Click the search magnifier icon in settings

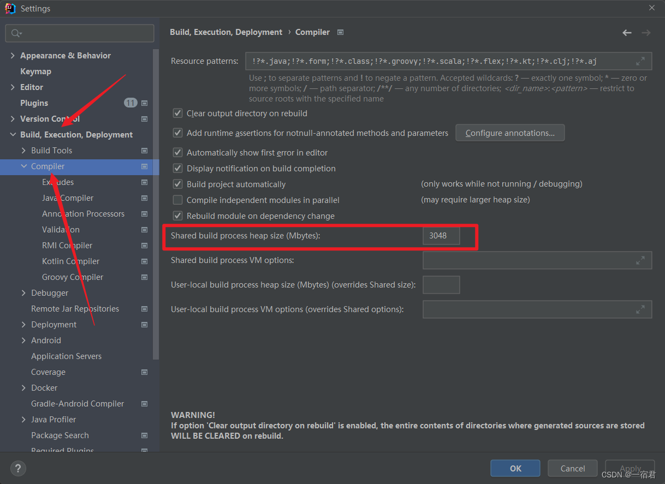pos(16,33)
